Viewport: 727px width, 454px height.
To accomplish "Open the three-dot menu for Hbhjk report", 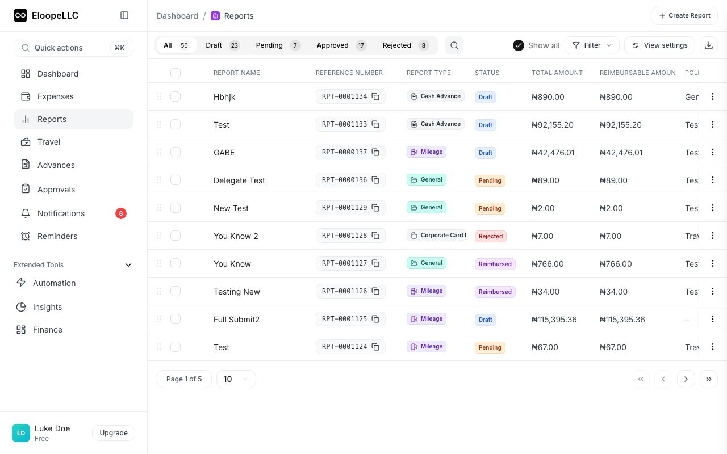I will 713,96.
